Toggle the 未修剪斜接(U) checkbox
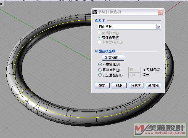The image size is (188, 138). pyautogui.click(x=99, y=42)
